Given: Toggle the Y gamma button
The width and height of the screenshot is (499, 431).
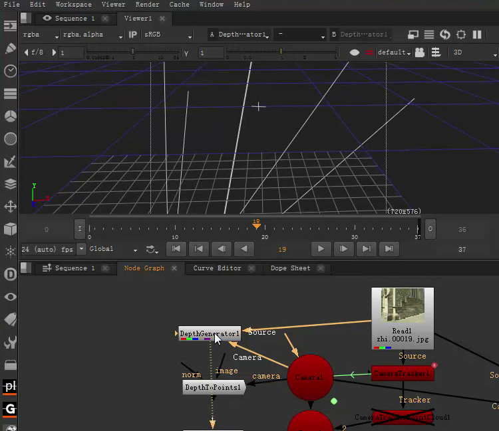Looking at the screenshot, I should 186,53.
